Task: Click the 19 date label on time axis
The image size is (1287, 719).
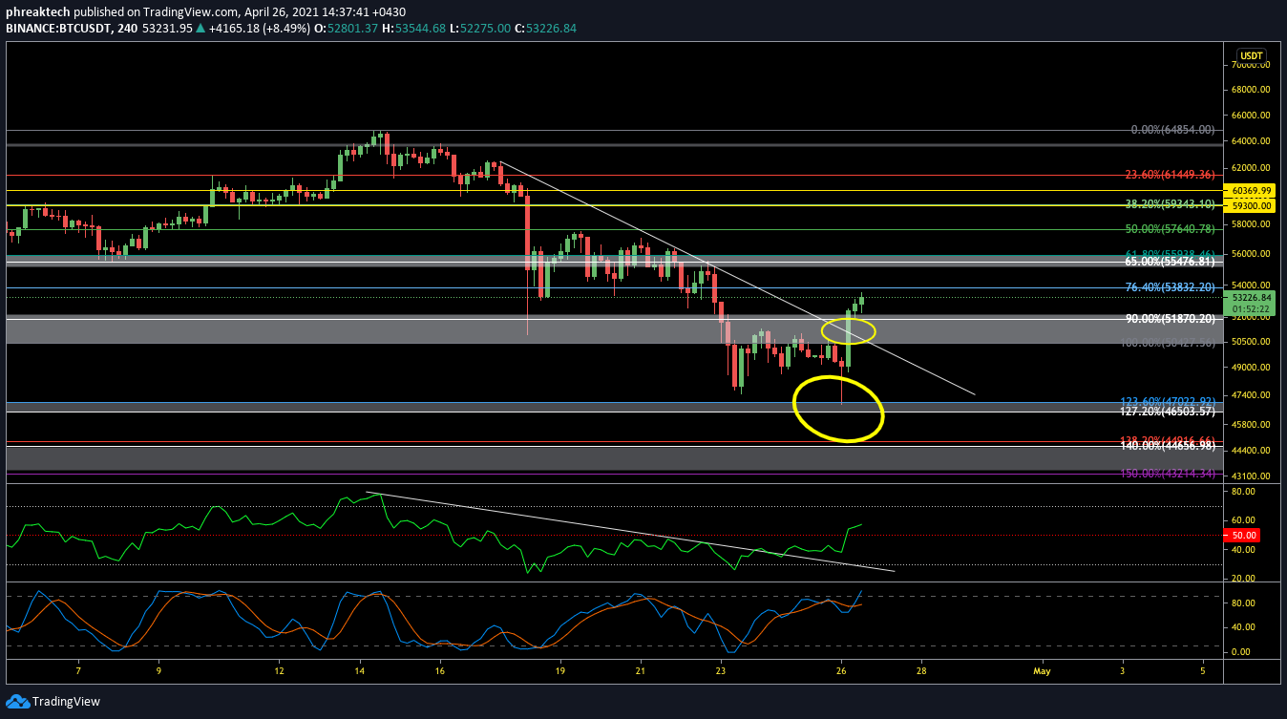Action: pos(560,671)
